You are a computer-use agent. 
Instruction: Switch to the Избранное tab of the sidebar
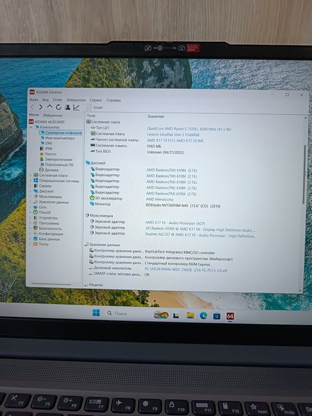tap(52, 115)
